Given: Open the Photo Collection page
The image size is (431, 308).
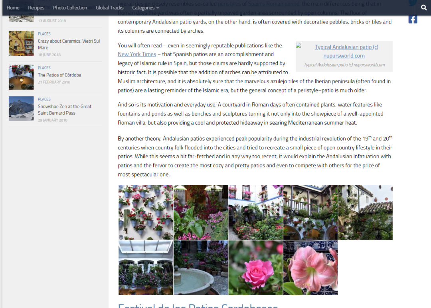Looking at the screenshot, I should tap(70, 8).
